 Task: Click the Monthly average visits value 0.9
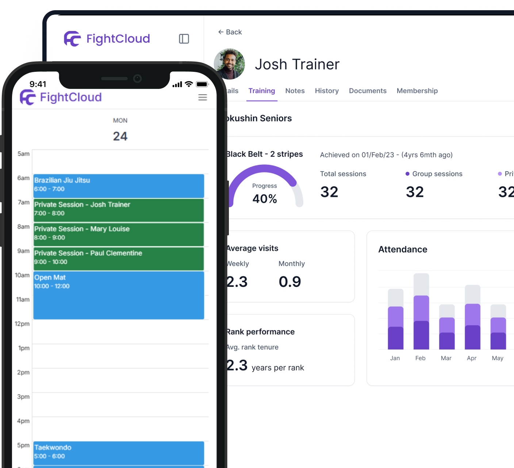coord(290,282)
